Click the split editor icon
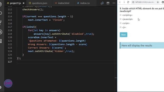 [108, 3]
